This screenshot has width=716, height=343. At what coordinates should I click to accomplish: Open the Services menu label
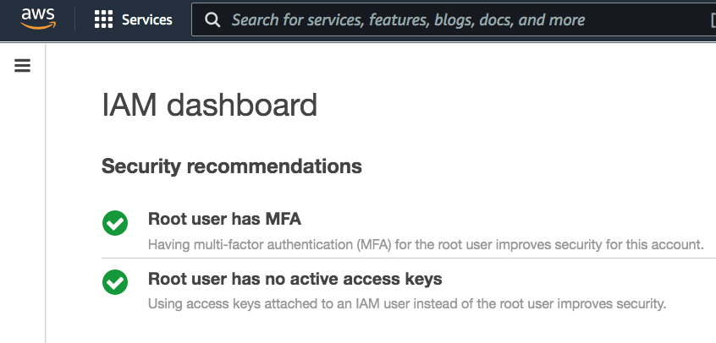147,19
